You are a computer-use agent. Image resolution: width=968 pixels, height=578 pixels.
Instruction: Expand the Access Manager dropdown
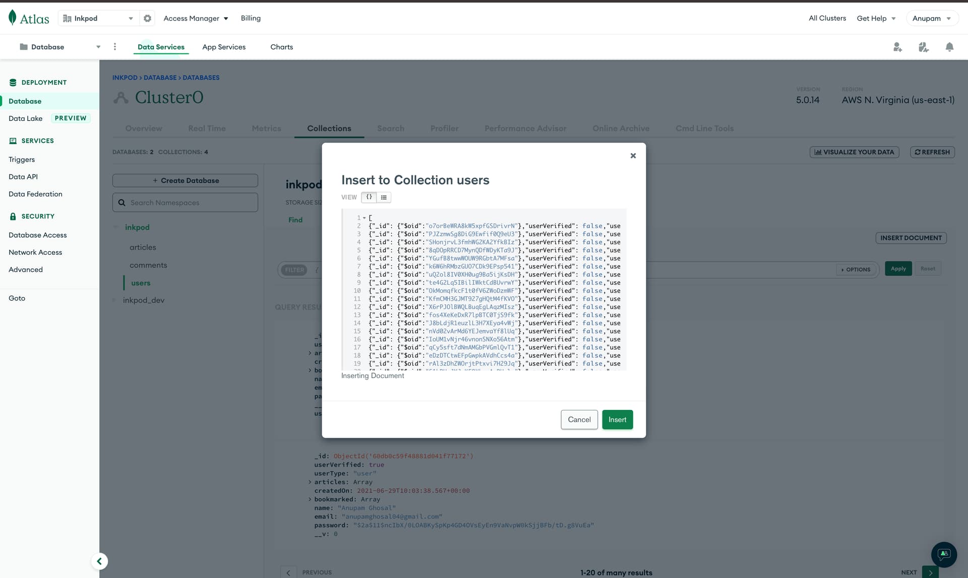point(196,18)
